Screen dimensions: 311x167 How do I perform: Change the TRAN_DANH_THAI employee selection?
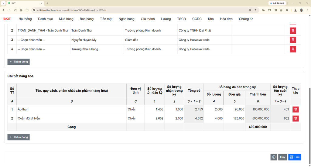pos(43,31)
